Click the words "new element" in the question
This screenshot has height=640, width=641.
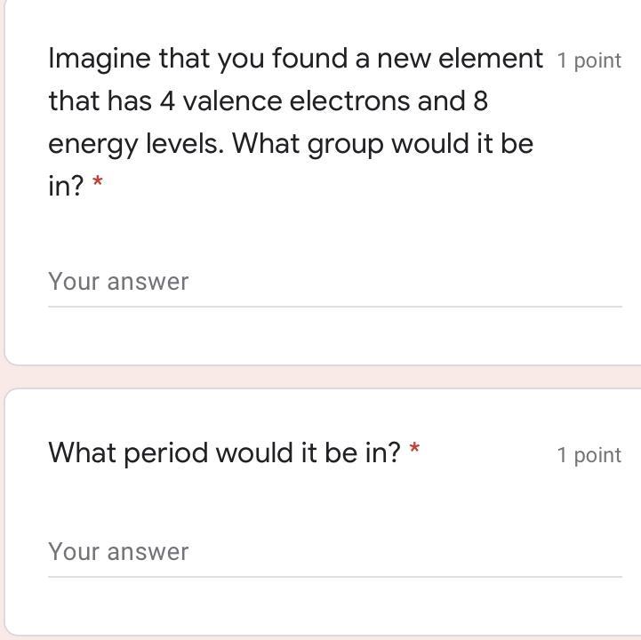pos(460,59)
